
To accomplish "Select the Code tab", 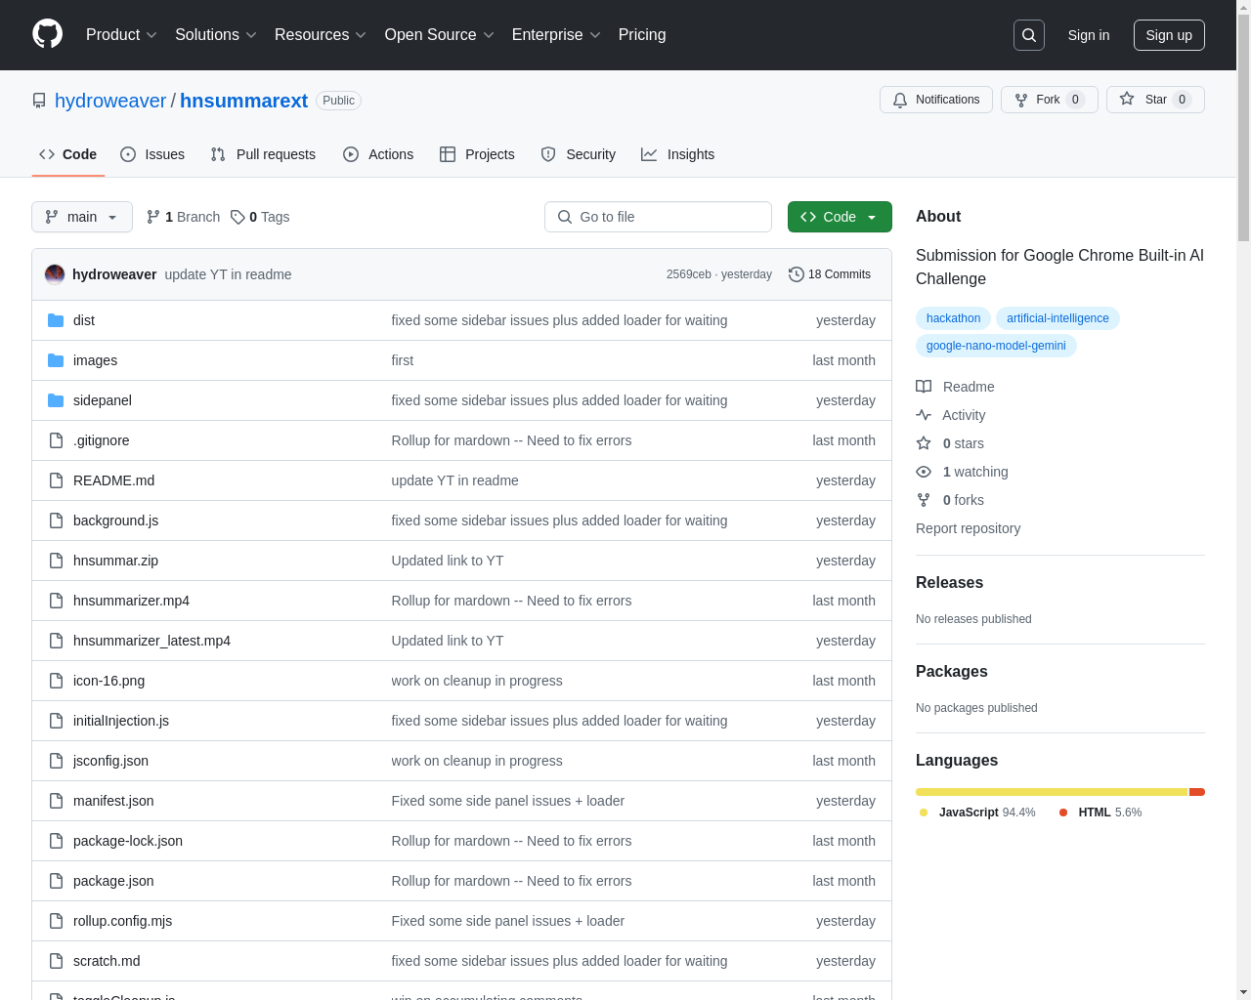I will click(x=68, y=154).
